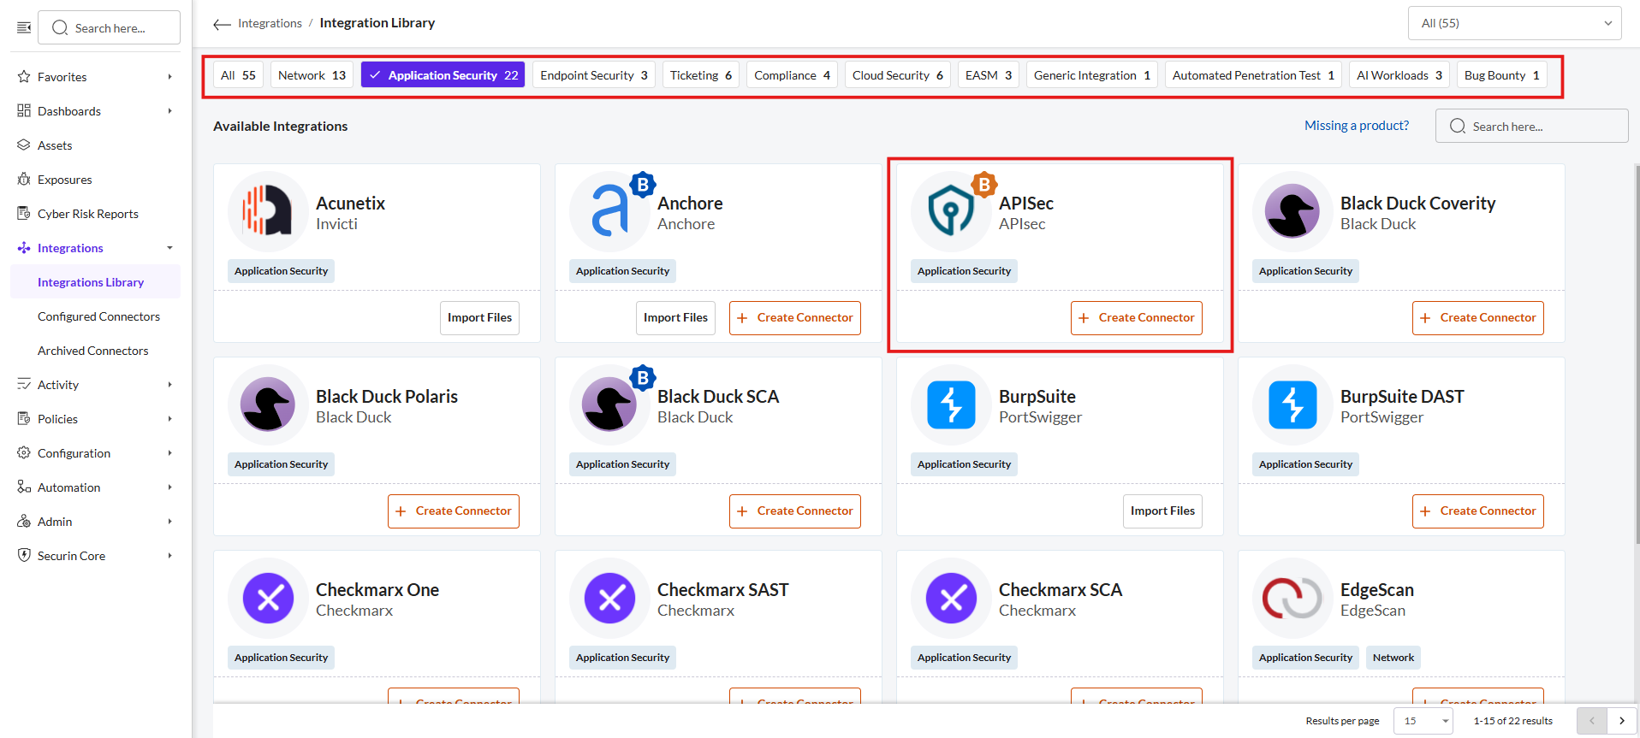Click the Cyber Risk Reports document icon
This screenshot has height=738, width=1640.
click(24, 214)
